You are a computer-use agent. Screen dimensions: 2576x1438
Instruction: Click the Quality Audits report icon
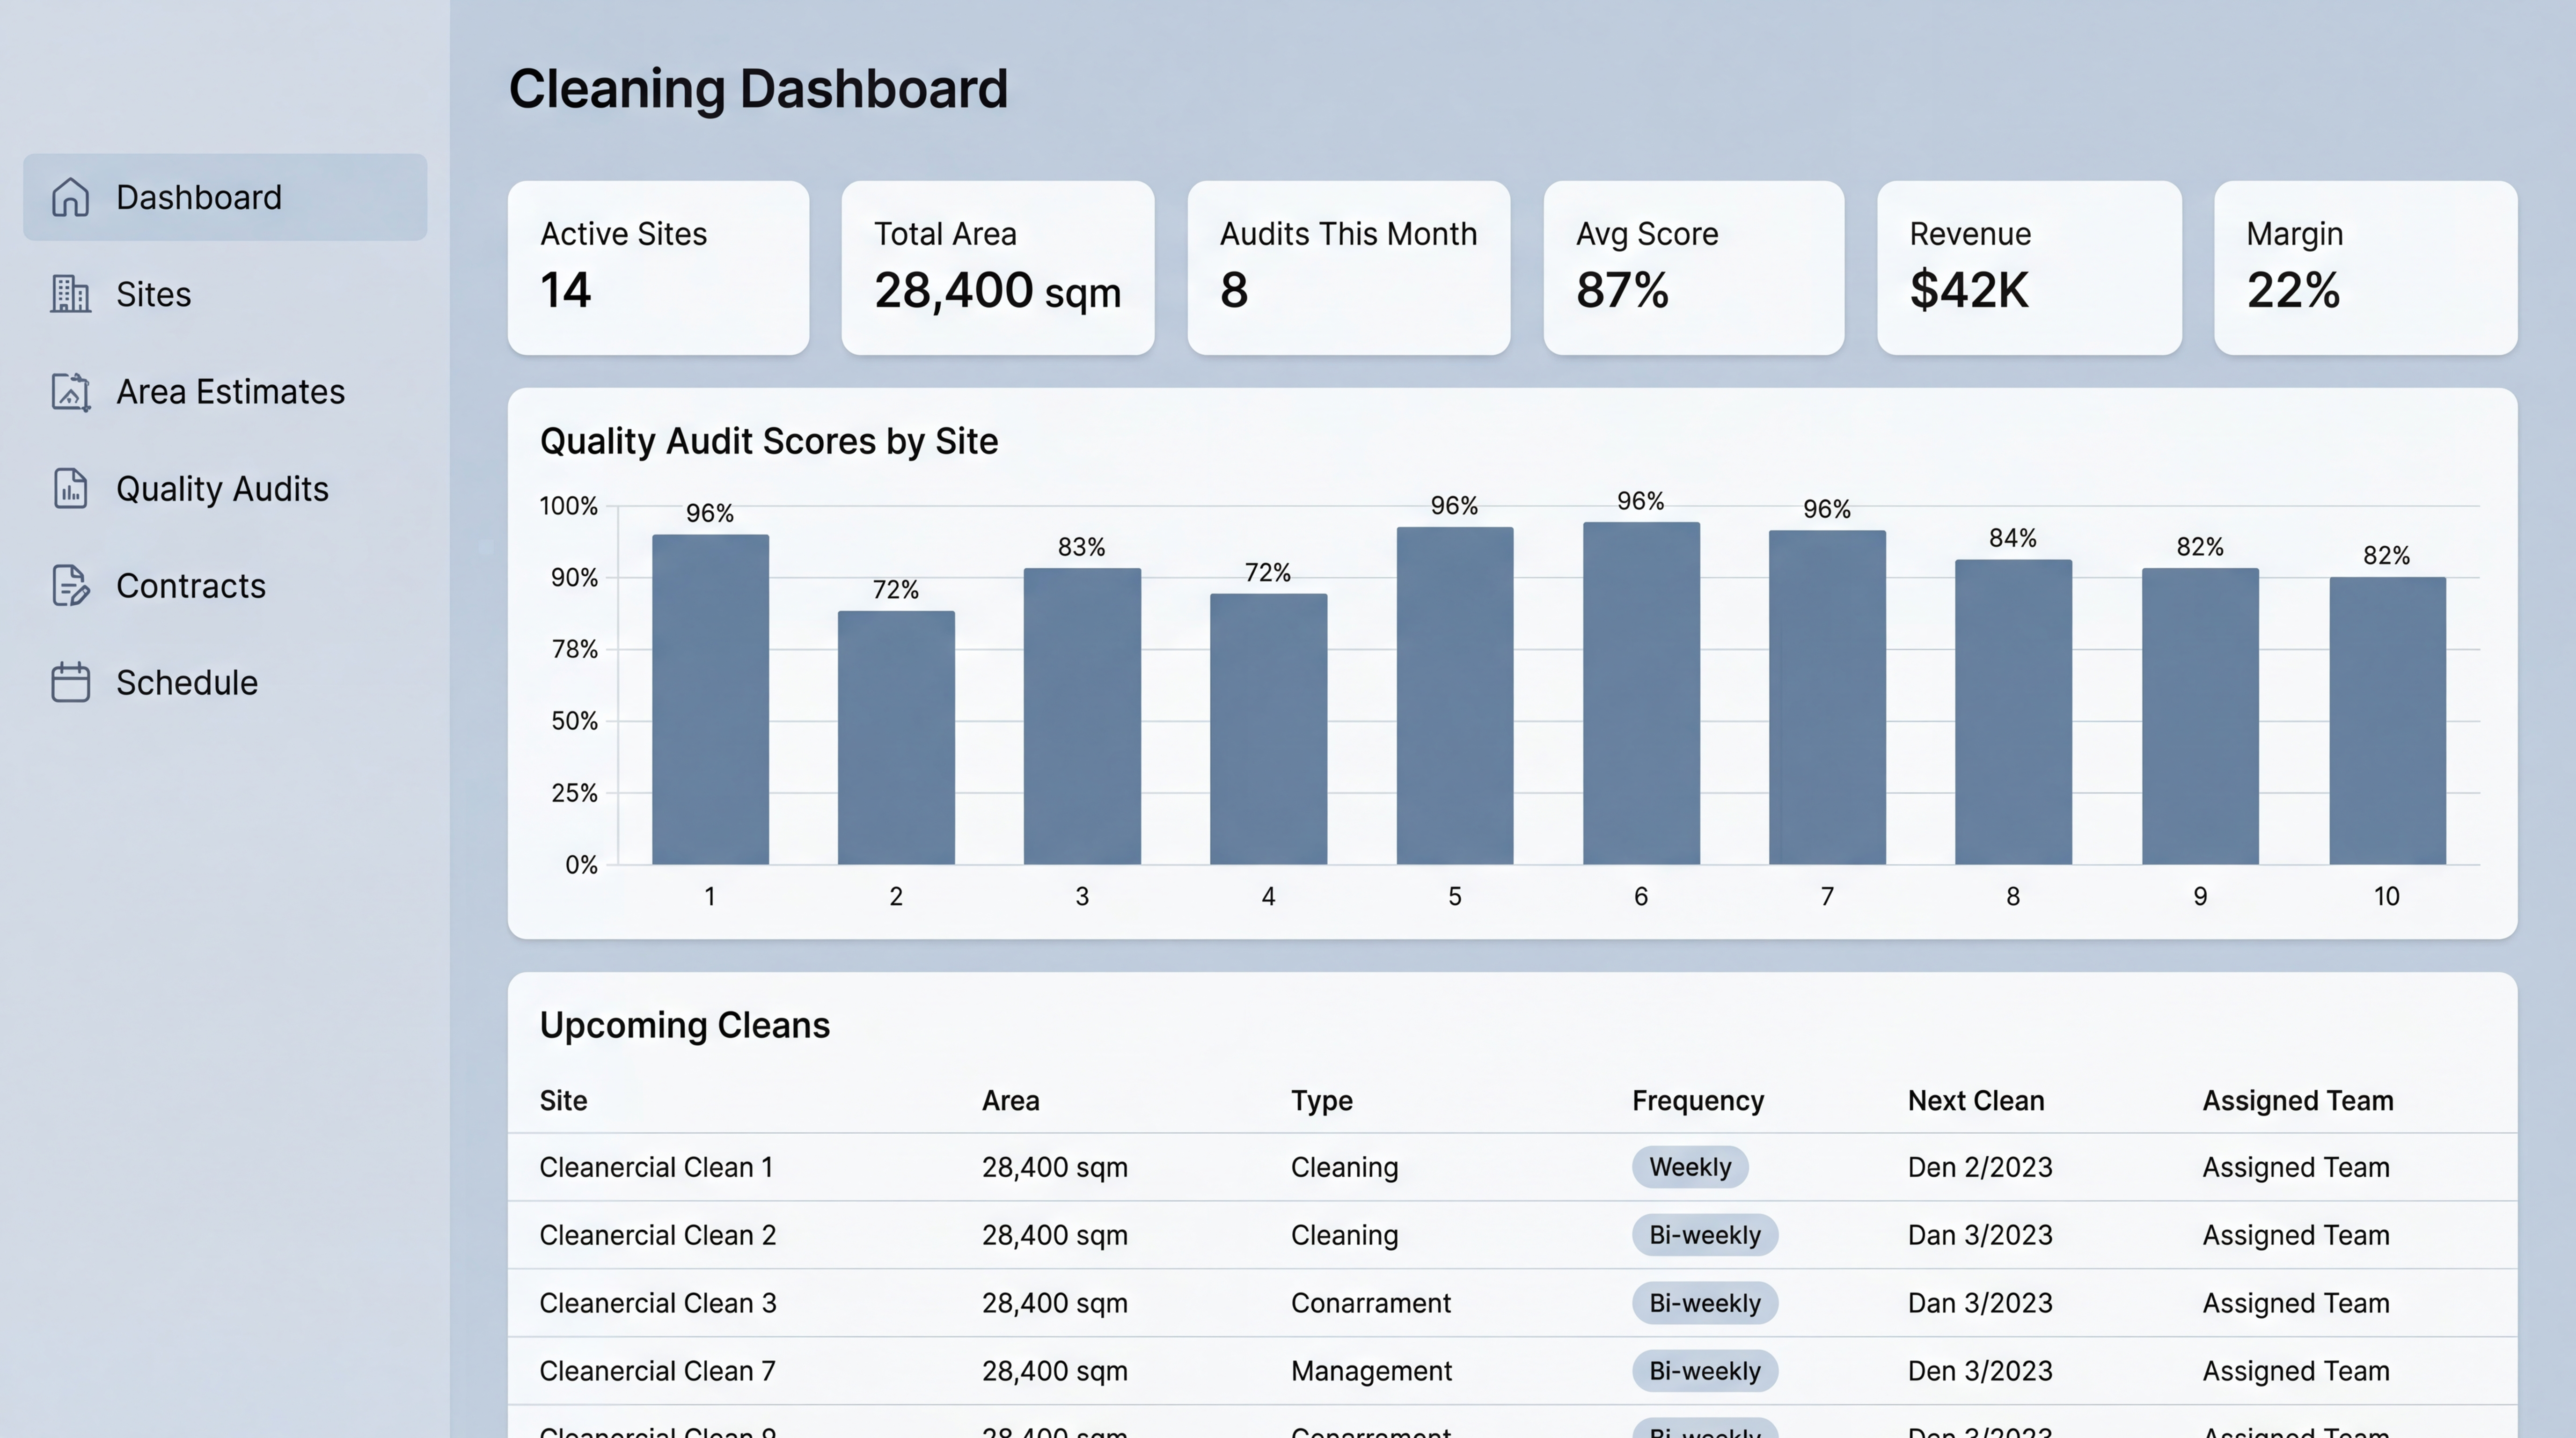point(70,488)
